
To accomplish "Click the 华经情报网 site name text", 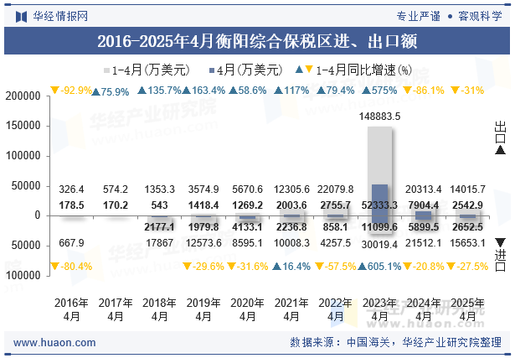I will pos(60,16).
